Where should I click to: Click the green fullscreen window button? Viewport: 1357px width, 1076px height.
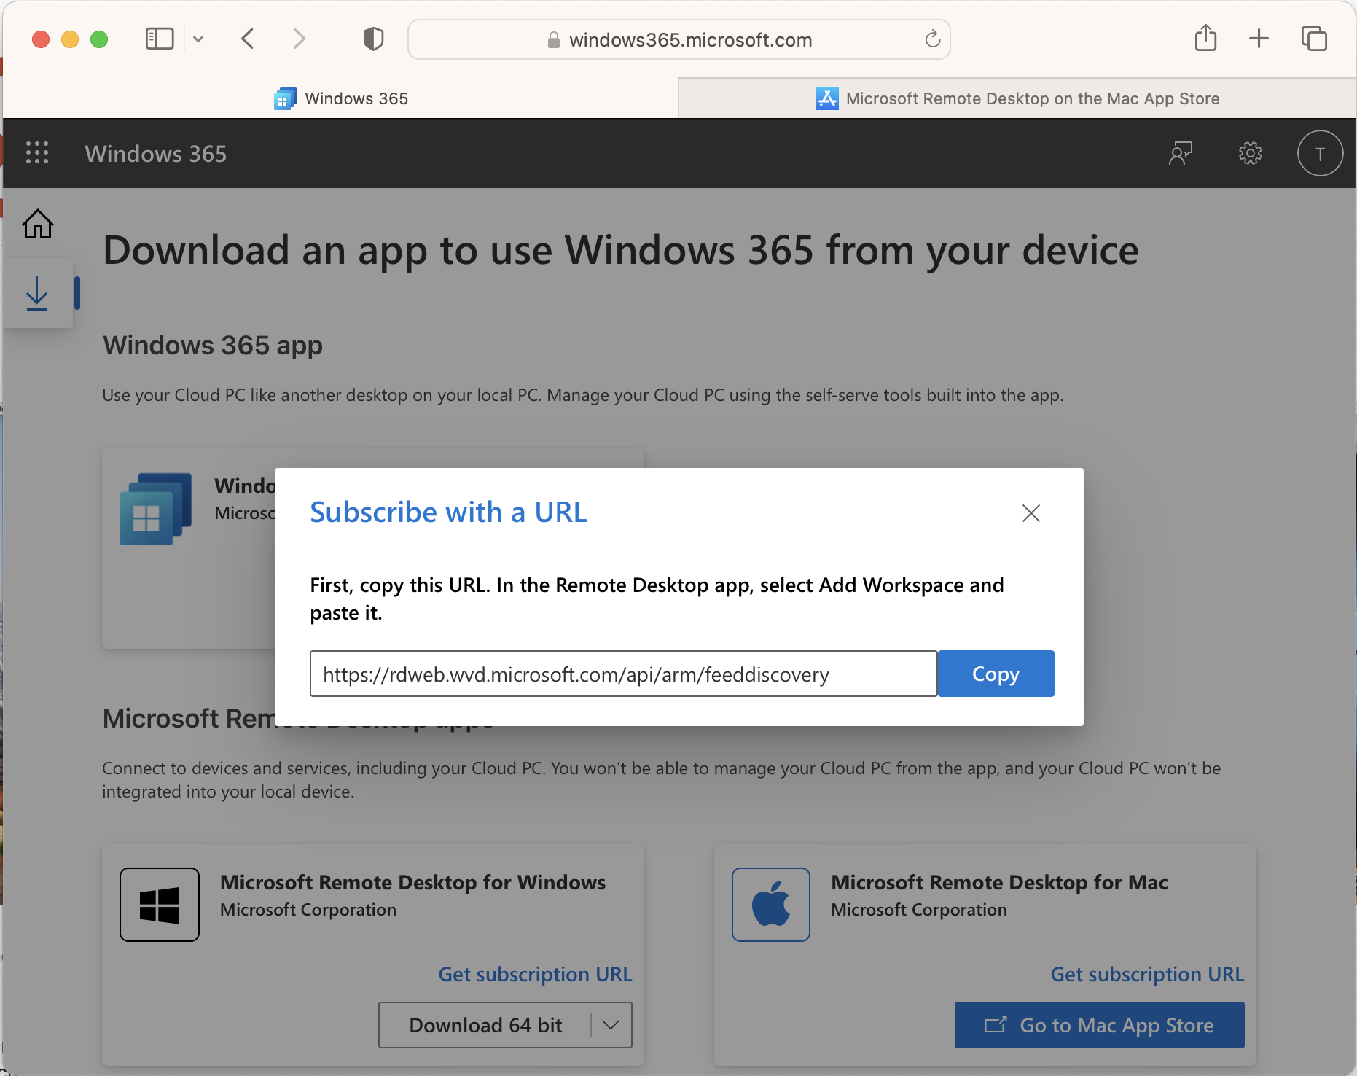99,39
